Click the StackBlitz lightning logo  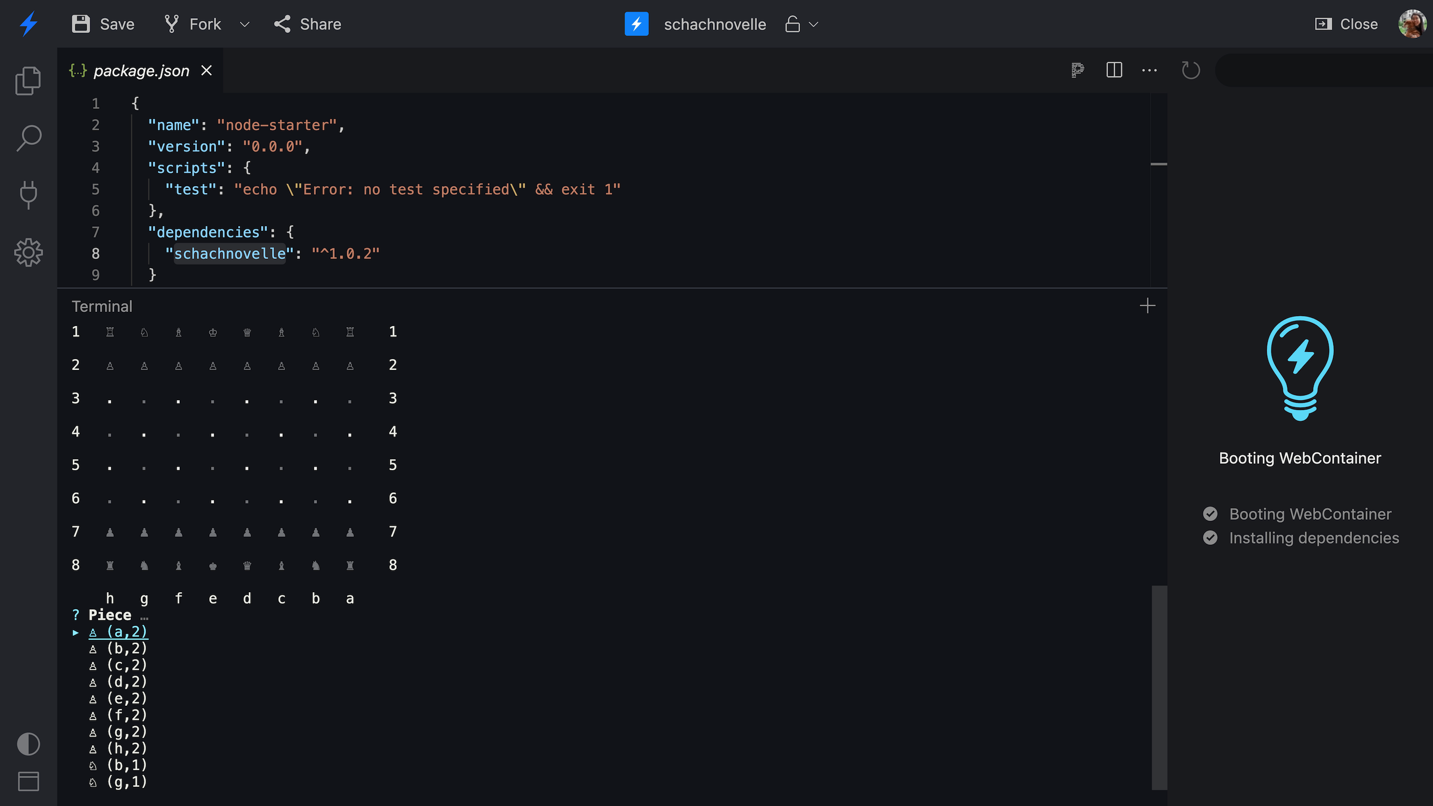pyautogui.click(x=29, y=24)
